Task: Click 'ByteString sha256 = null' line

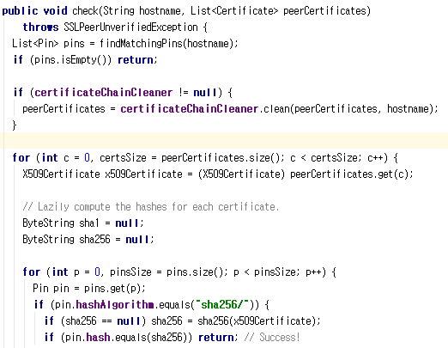Action: coord(88,240)
